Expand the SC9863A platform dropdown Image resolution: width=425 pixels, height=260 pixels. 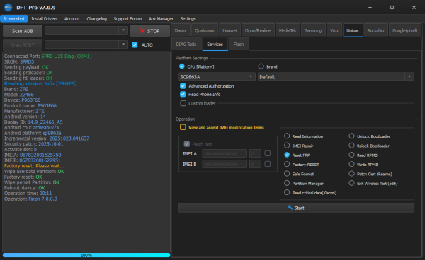[x=251, y=77]
